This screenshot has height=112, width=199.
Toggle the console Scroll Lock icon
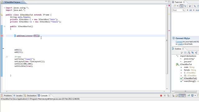[x=177, y=96]
